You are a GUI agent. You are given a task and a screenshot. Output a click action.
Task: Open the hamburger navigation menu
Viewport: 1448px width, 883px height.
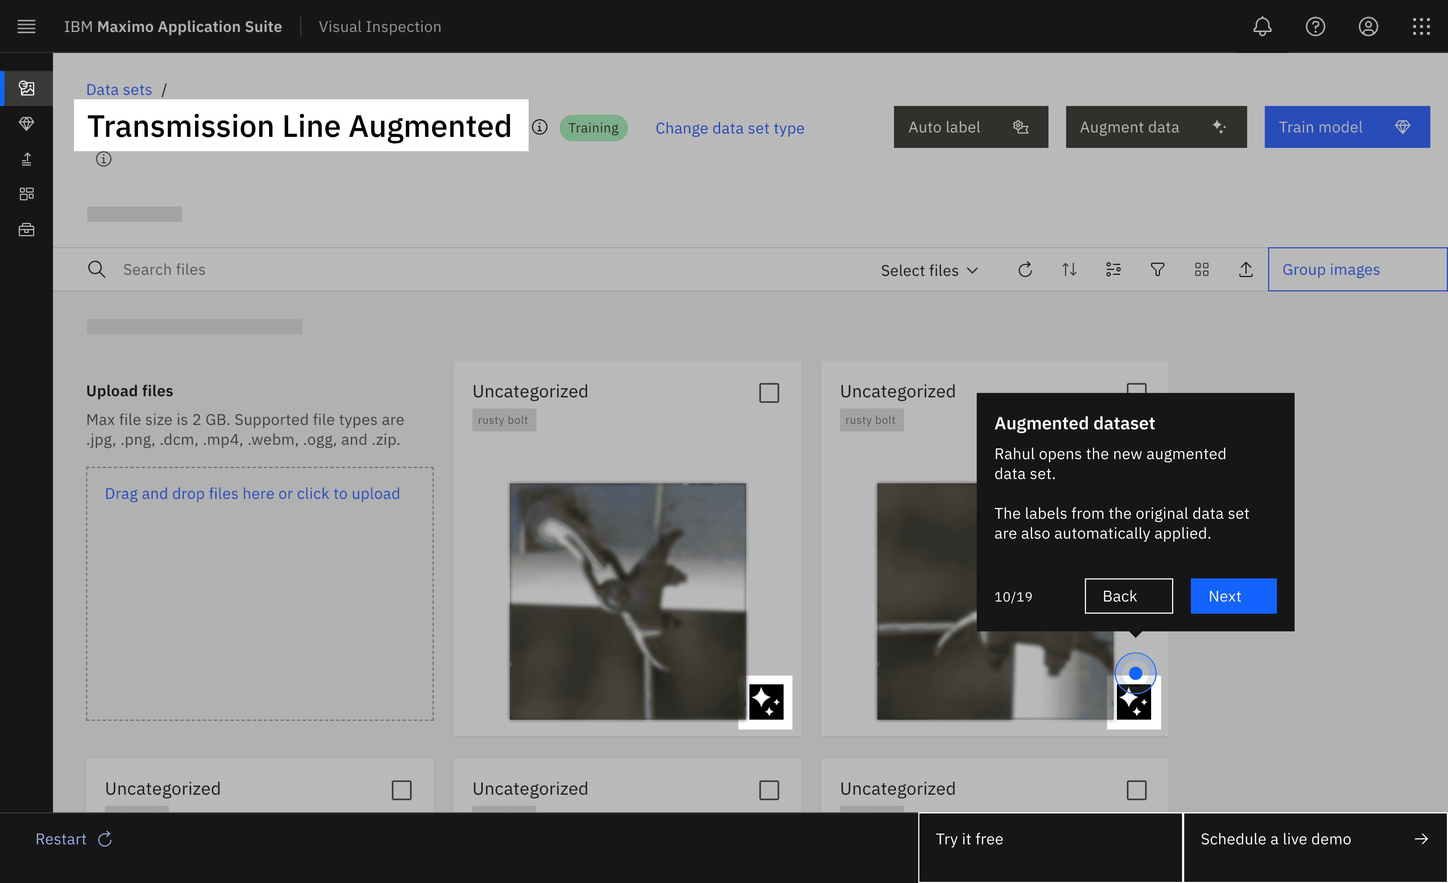click(26, 26)
